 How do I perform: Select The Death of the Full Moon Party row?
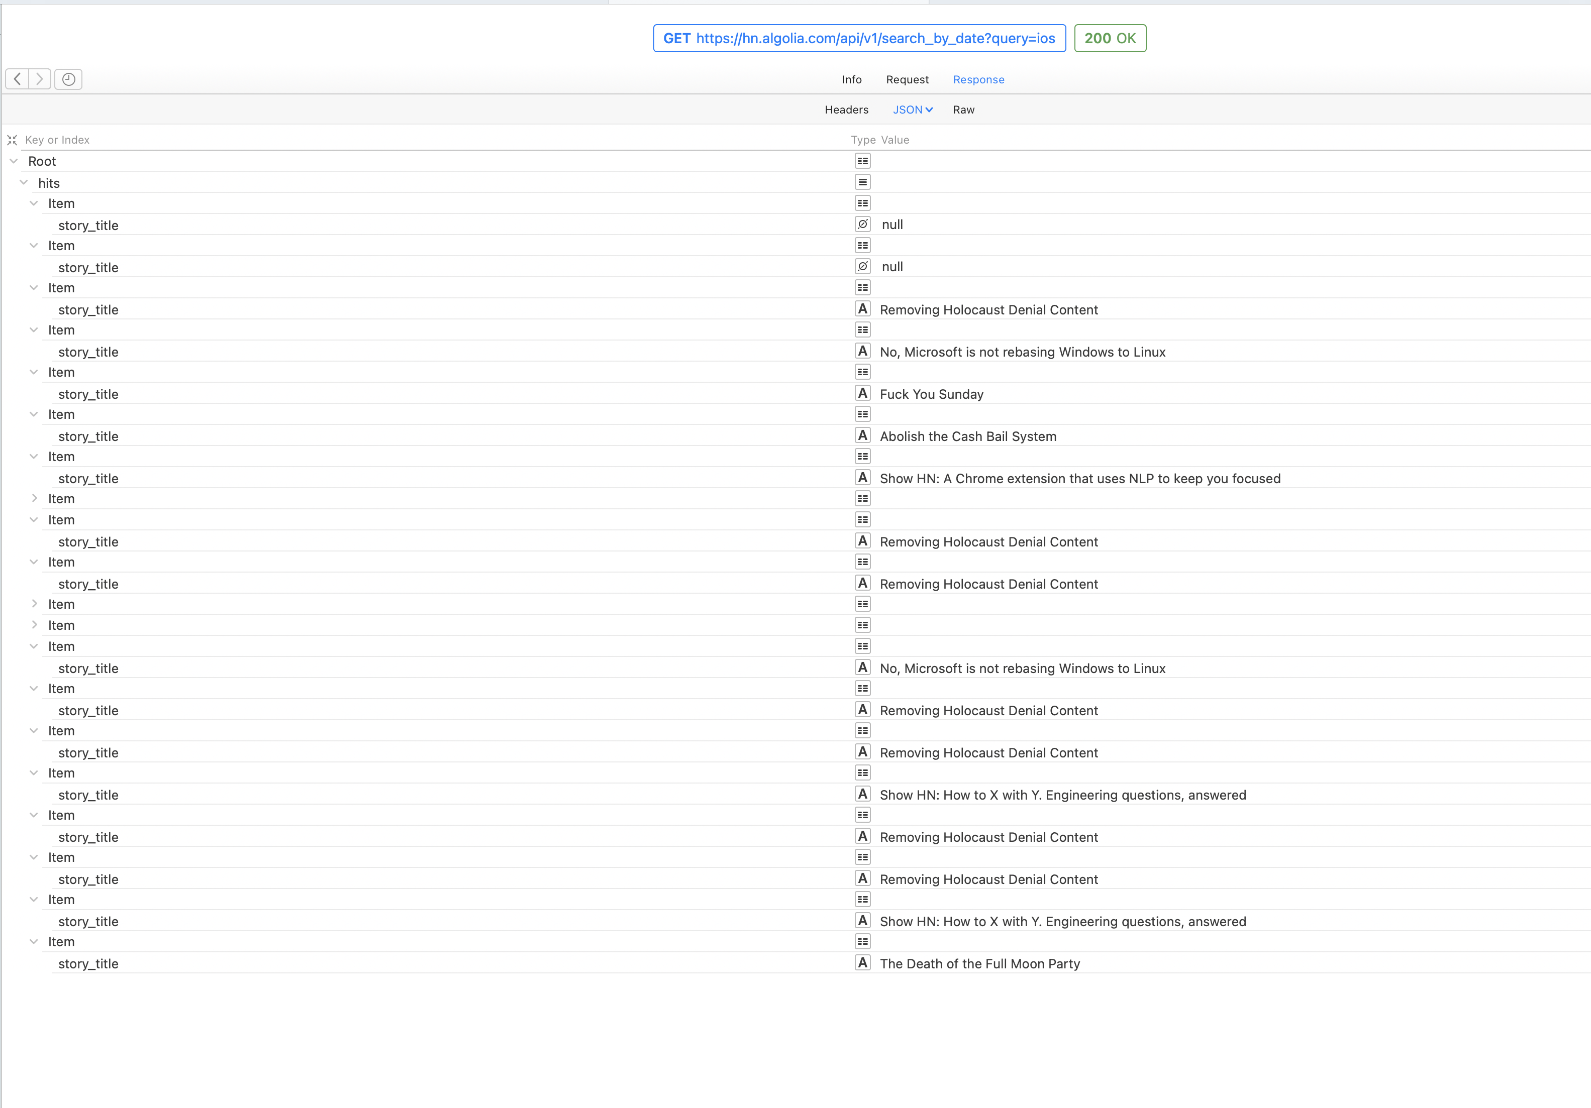tap(979, 963)
